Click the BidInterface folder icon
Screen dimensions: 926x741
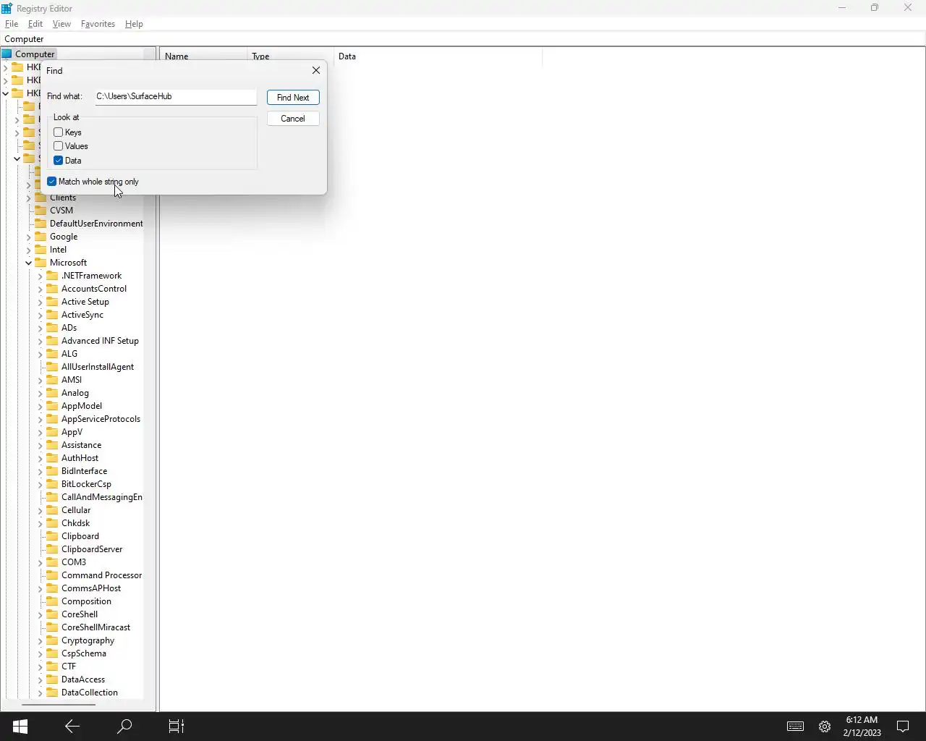pos(52,471)
